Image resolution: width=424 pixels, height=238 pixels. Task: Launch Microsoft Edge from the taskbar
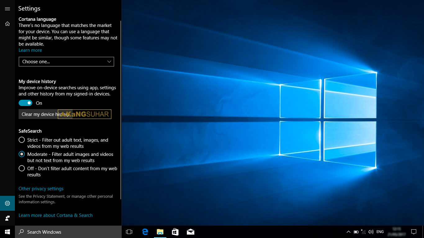(x=145, y=232)
